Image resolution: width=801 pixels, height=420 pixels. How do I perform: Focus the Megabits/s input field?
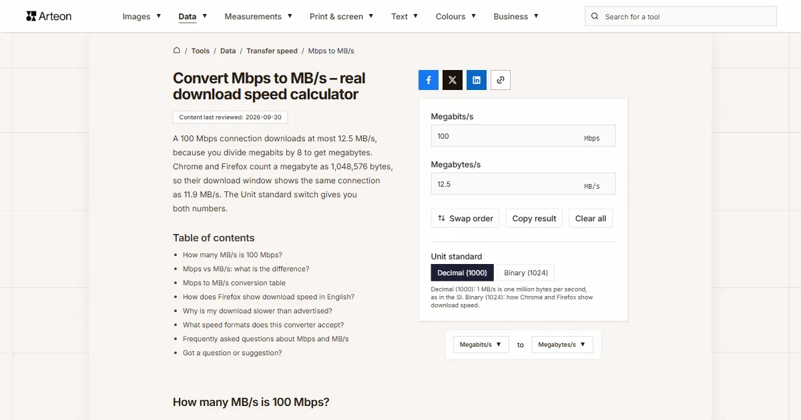pos(523,136)
